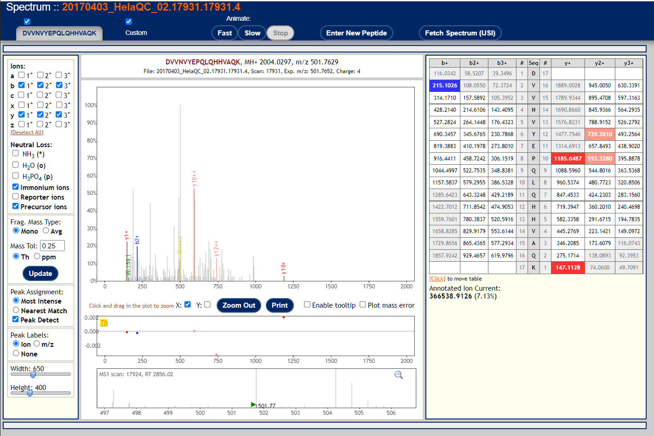Viewport: 654px width, 436px height.
Task: Select ppm mass tolerance unit
Action: click(x=37, y=256)
